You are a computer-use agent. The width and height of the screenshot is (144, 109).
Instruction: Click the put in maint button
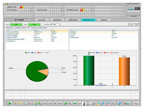click(x=131, y=24)
